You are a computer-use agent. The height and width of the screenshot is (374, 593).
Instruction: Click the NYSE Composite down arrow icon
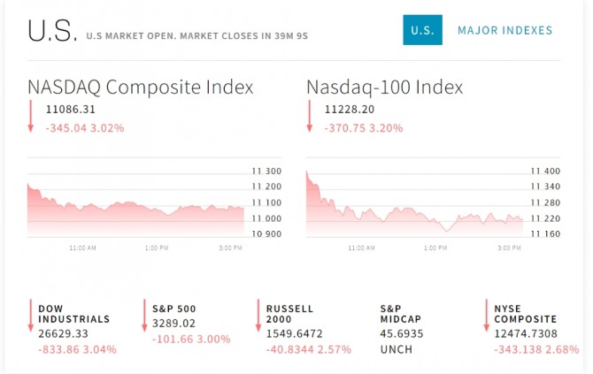click(487, 316)
